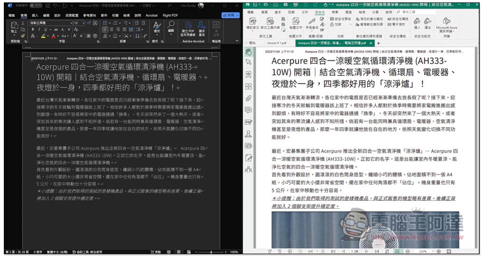Click the Import security settings icon

pyautogui.click(x=417, y=21)
